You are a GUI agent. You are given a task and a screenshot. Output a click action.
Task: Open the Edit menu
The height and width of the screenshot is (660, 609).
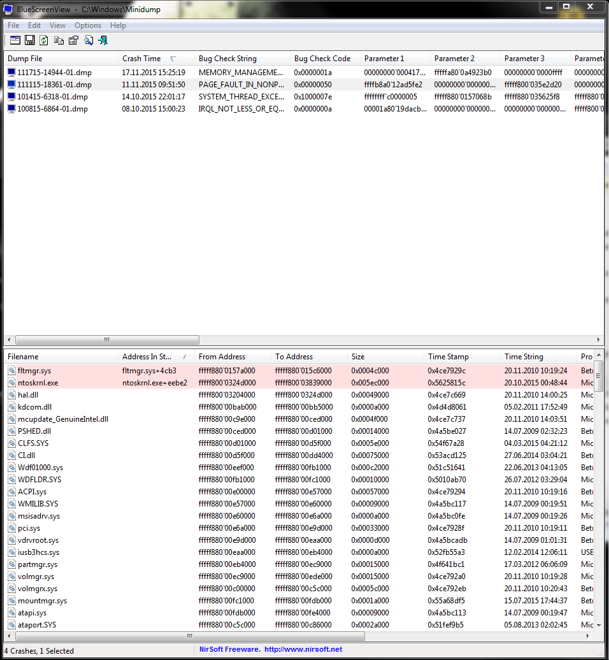[34, 25]
